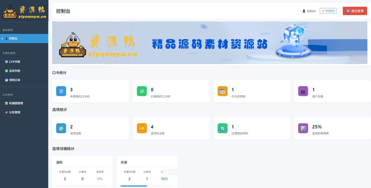This screenshot has height=188, width=371.
Task: Click the 口令列表 grid icon
Action: (x=7, y=62)
